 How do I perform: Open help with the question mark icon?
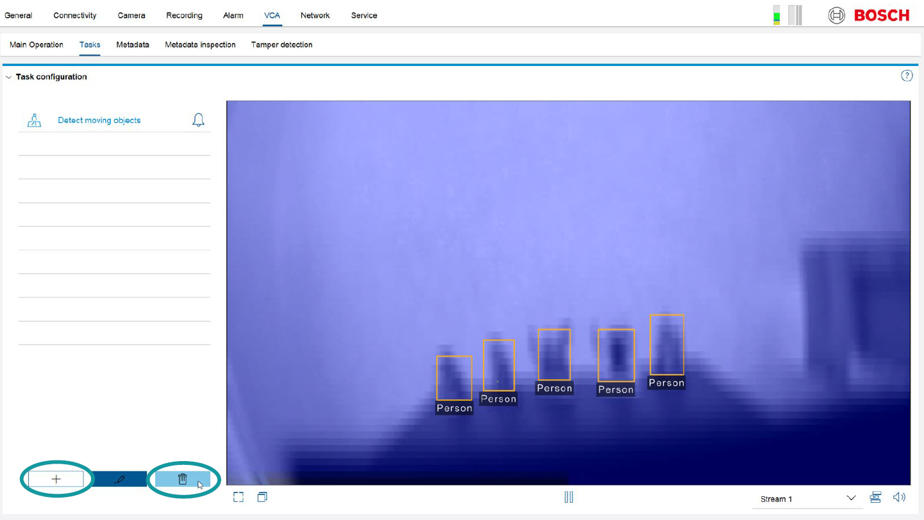(x=907, y=76)
